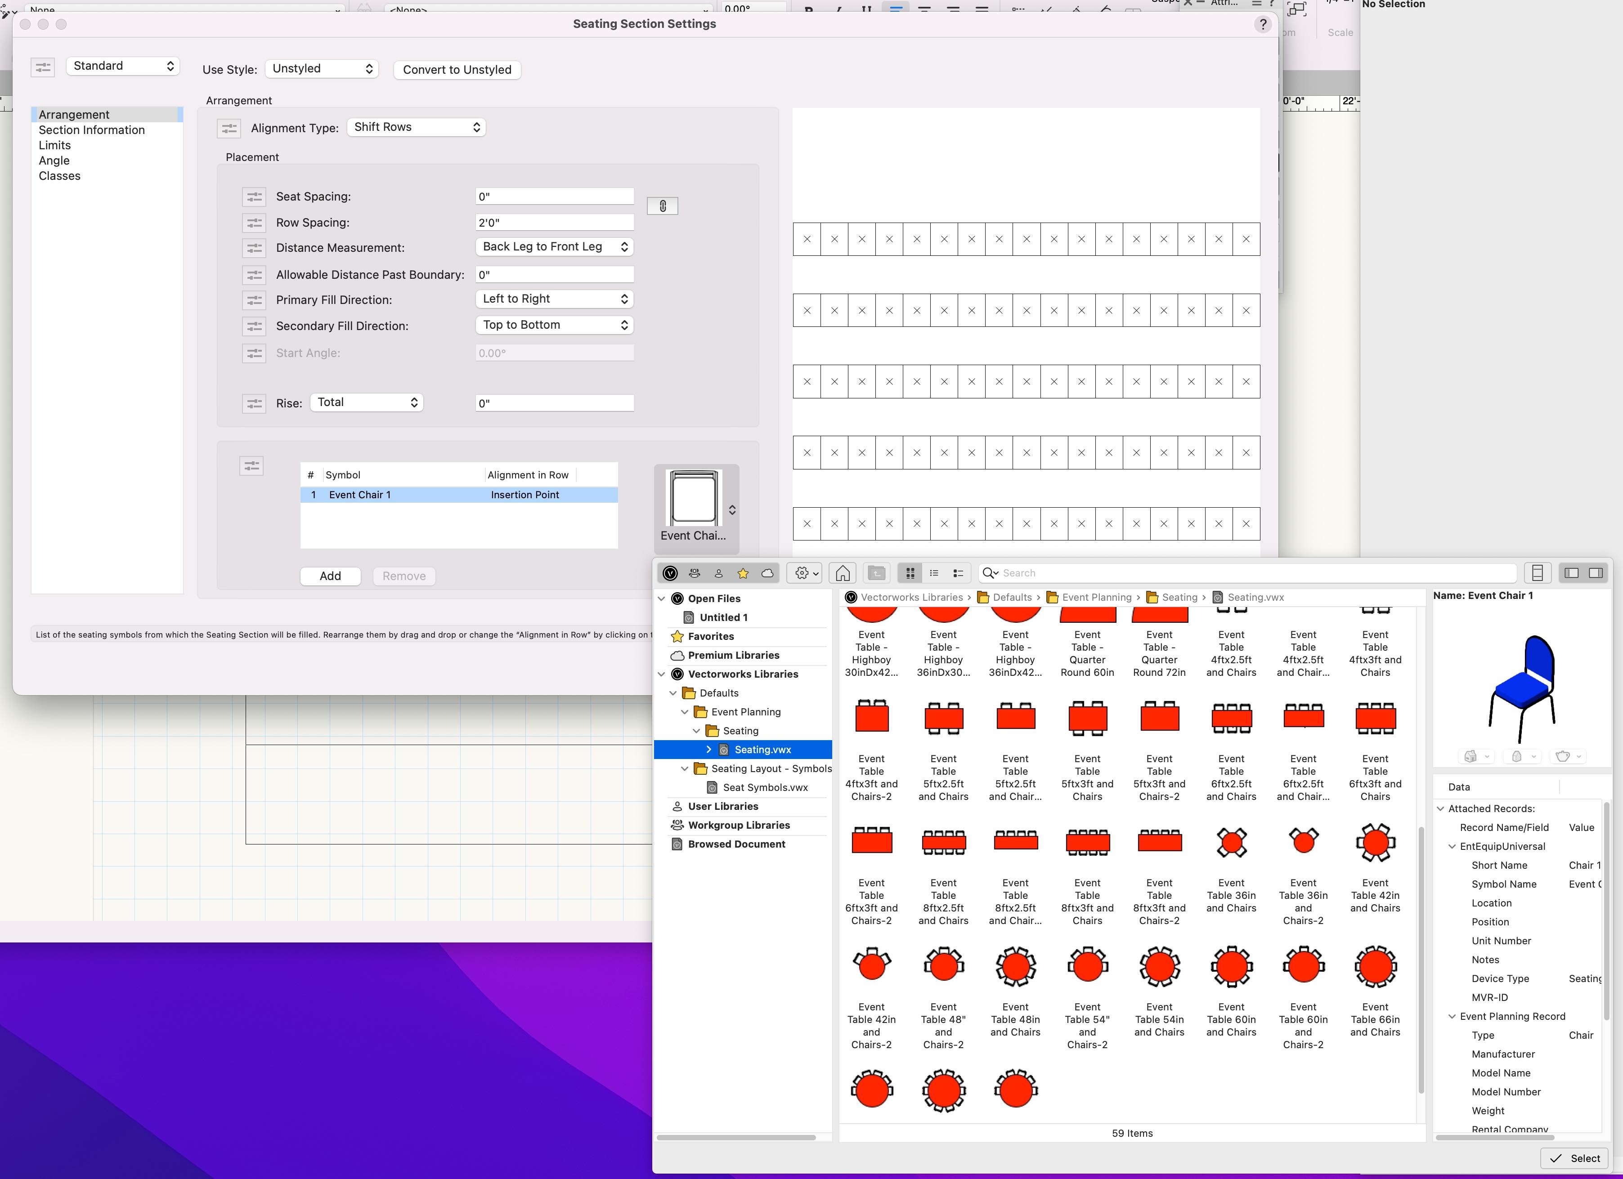The height and width of the screenshot is (1179, 1623).
Task: Switch resource browser to list view
Action: [x=934, y=573]
